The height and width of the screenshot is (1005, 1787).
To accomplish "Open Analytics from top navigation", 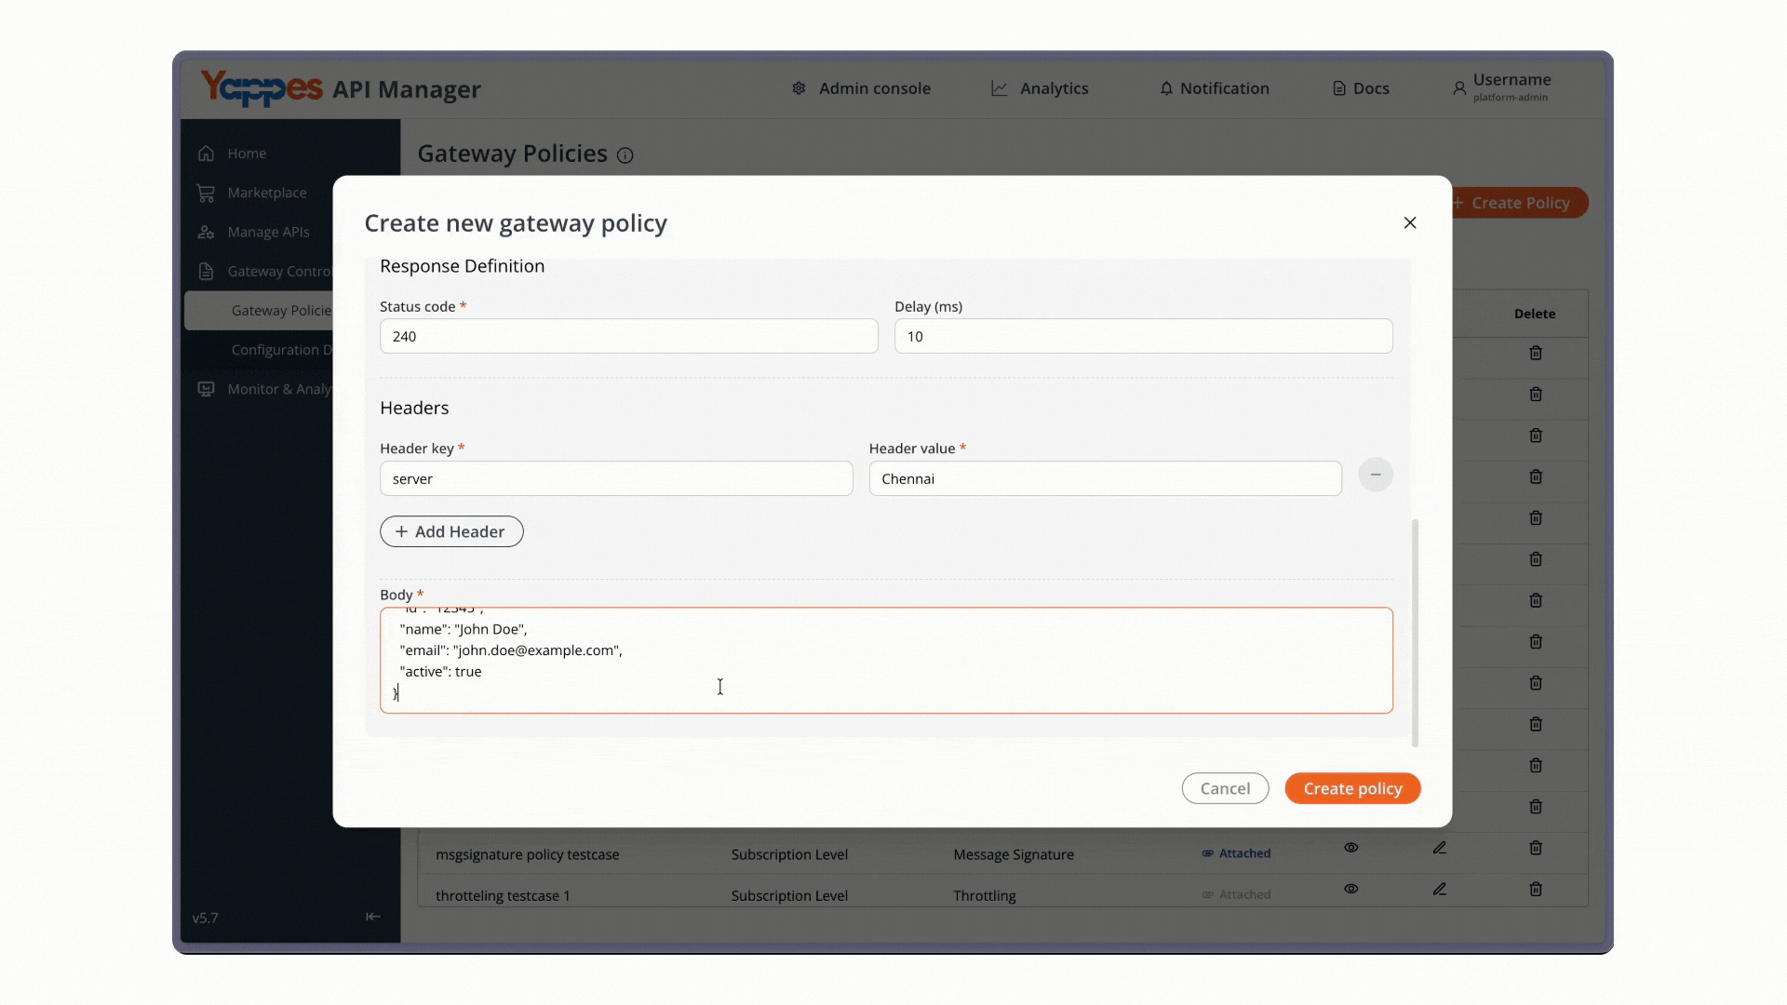I will (1040, 88).
